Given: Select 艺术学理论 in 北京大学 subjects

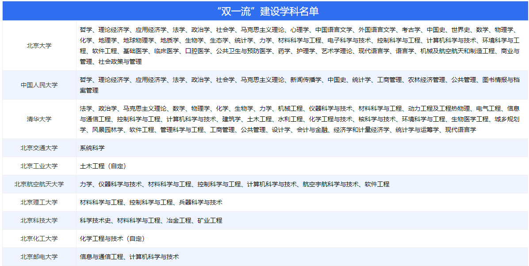Looking at the screenshot, I should click(337, 51).
